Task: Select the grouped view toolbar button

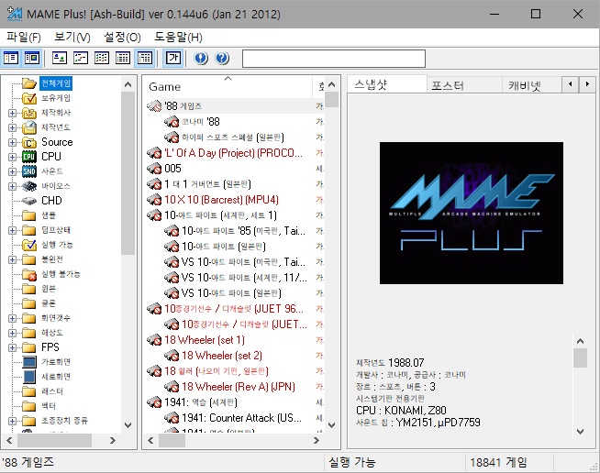Action: coord(145,58)
